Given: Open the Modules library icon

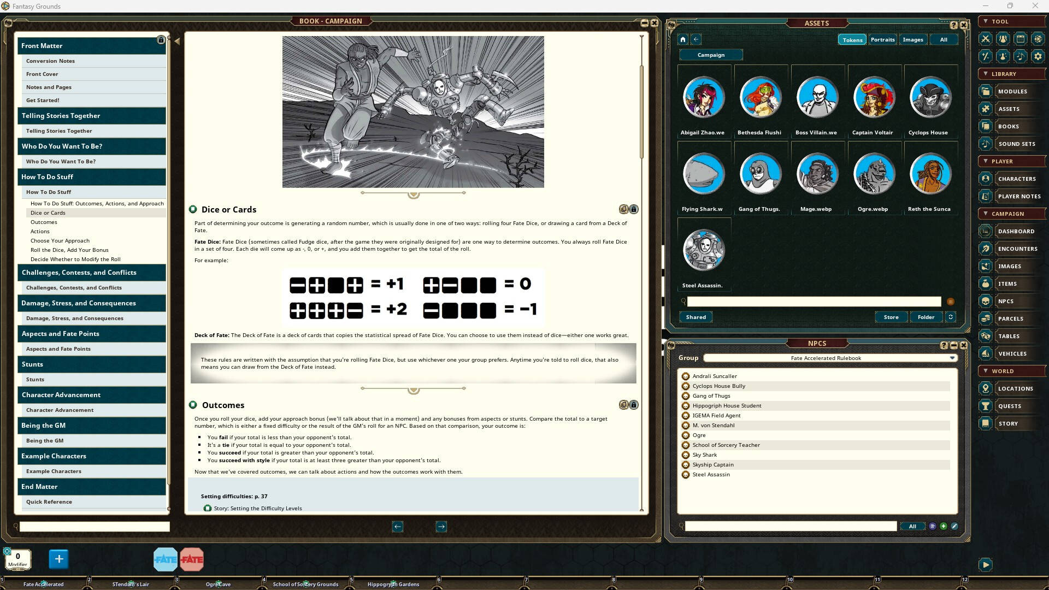Looking at the screenshot, I should 985,91.
